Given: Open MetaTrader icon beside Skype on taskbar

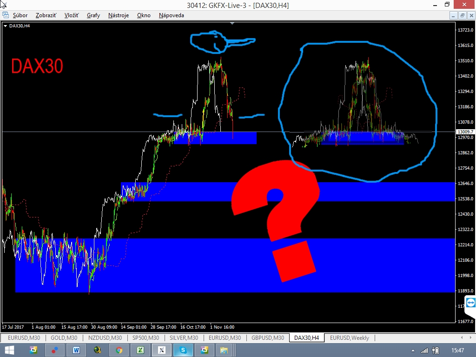Looking at the screenshot, I should [205, 350].
